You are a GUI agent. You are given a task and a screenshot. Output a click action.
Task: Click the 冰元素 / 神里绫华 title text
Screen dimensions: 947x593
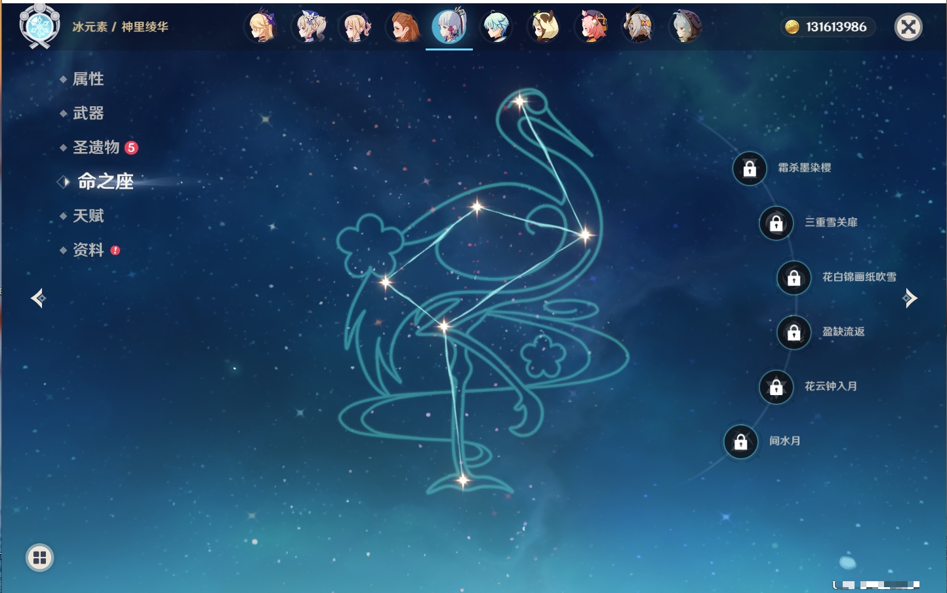click(x=121, y=27)
